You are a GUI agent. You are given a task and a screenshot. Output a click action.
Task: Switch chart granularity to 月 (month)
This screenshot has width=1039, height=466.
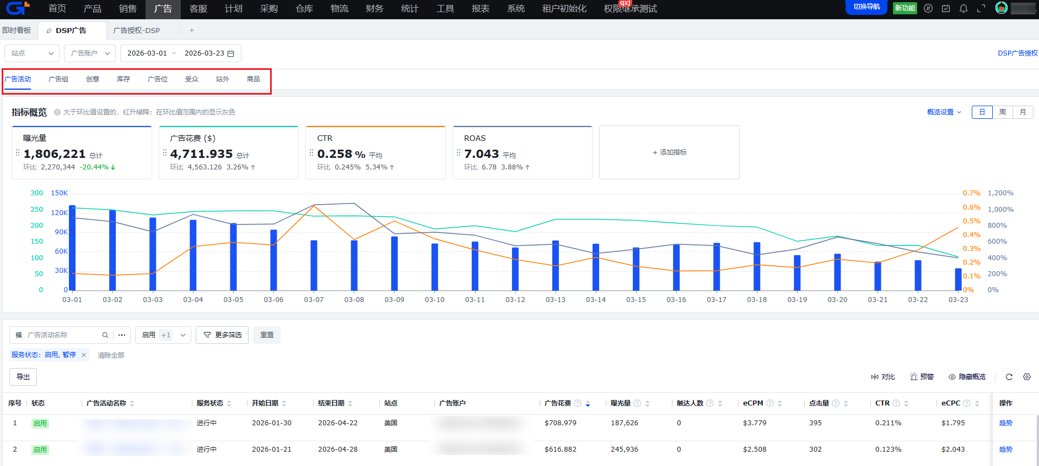tap(1023, 112)
